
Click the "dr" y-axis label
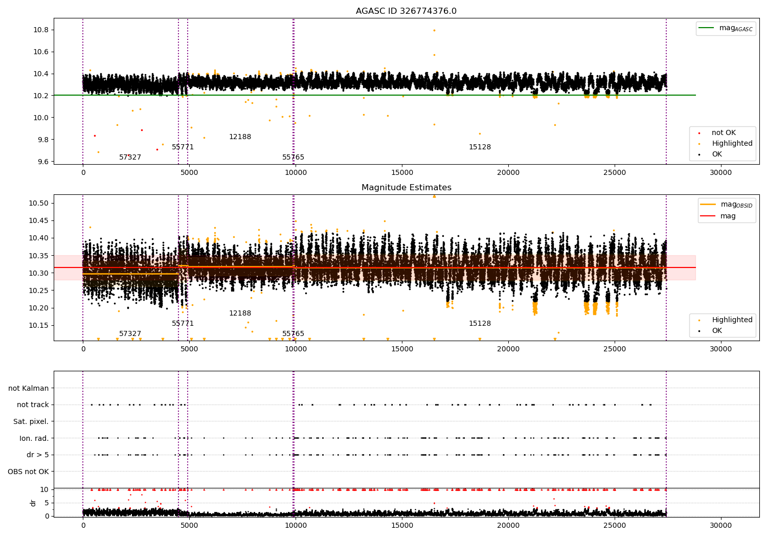(33, 503)
